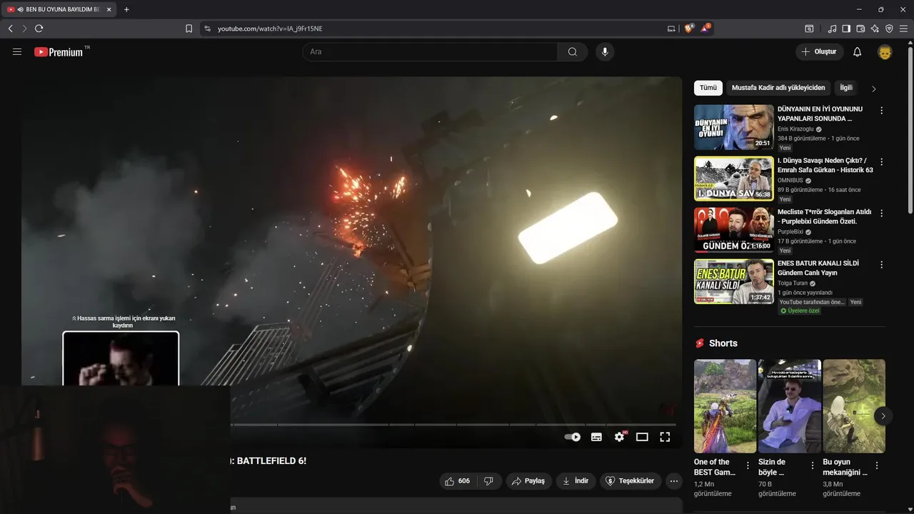Dislike the video

coord(489,481)
